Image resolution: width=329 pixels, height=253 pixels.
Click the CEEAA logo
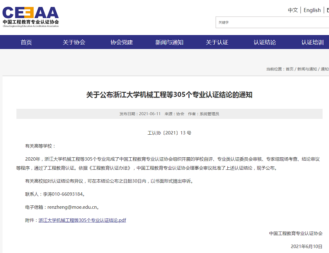coord(31,17)
